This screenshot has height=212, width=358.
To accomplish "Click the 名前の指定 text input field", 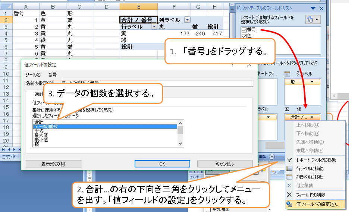I will point(157,83).
